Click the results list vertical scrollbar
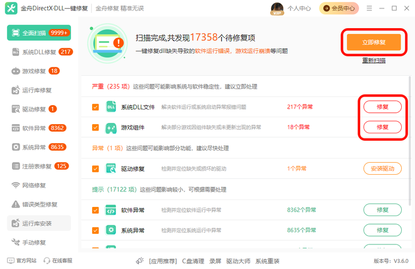415x269 pixels. click(410, 141)
